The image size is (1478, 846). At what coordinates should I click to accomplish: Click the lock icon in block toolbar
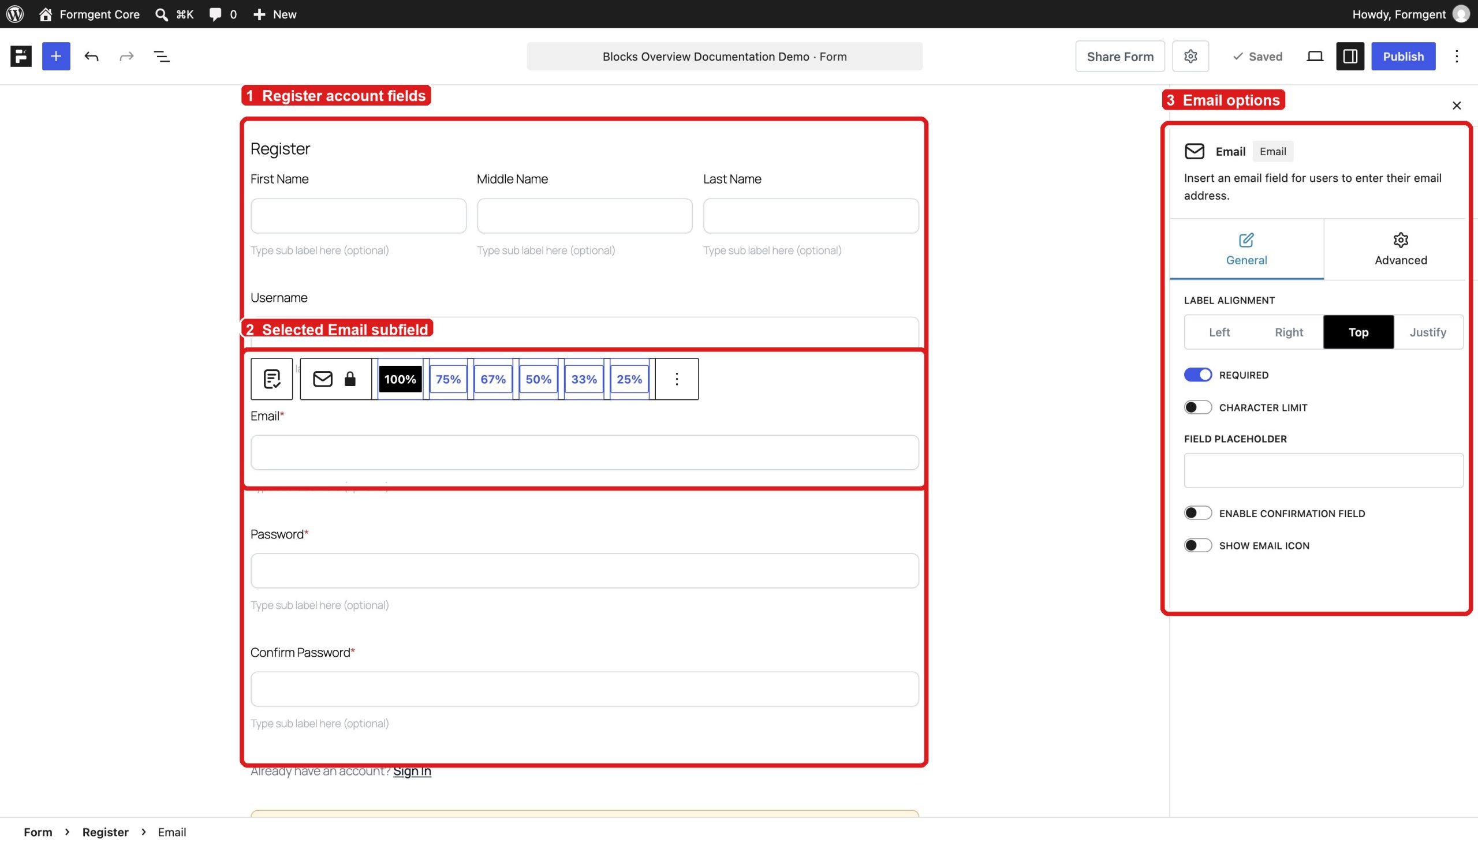(350, 379)
